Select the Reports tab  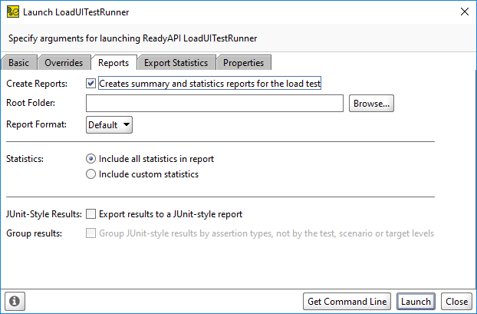click(113, 63)
